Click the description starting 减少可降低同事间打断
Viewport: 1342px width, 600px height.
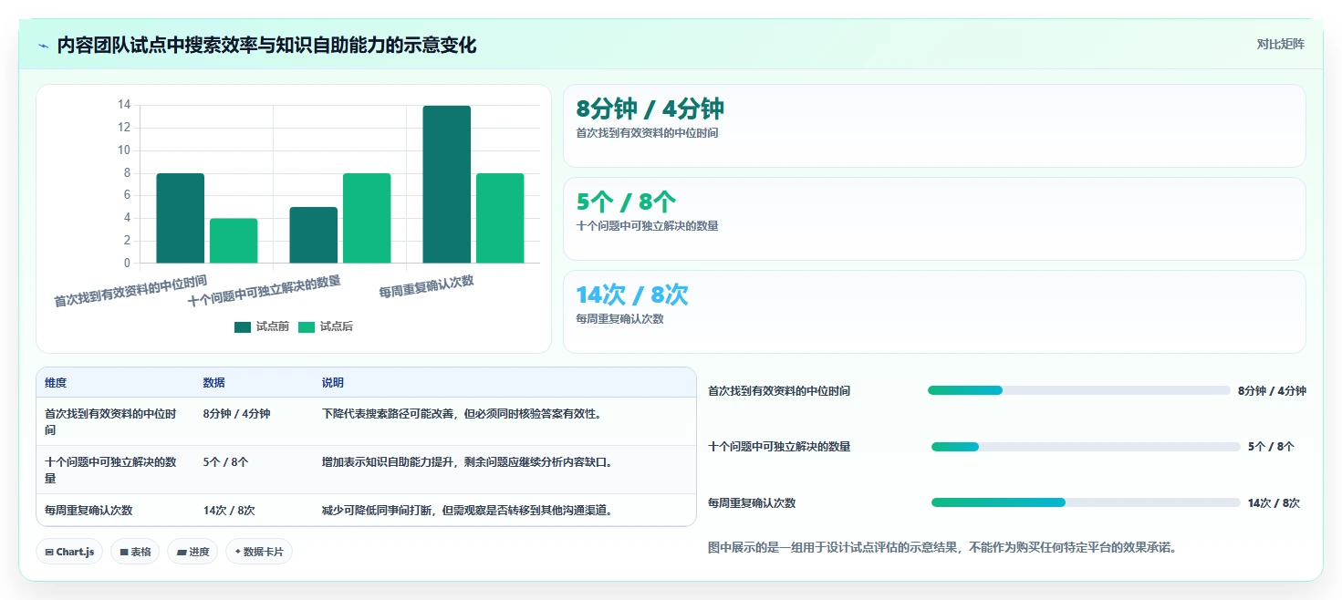point(467,510)
